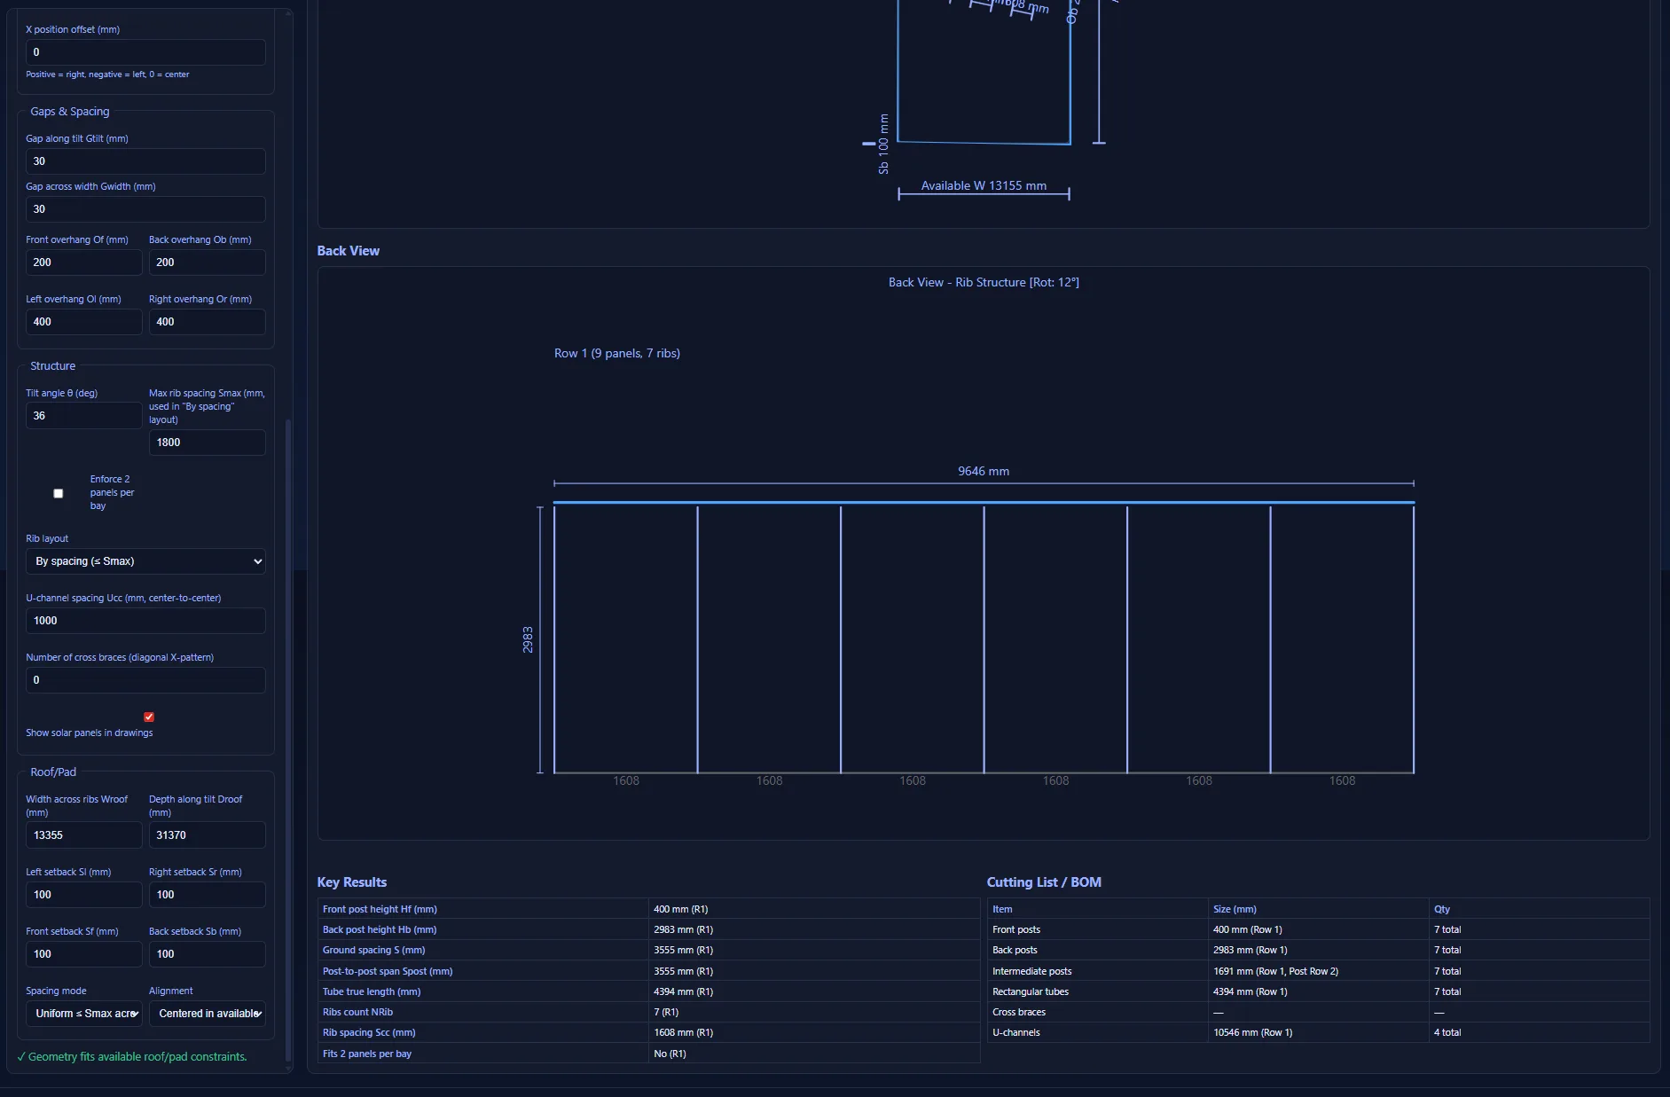Screen dimensions: 1670x1097
Task: Edit Max rib spacing Smax field
Action: point(208,443)
